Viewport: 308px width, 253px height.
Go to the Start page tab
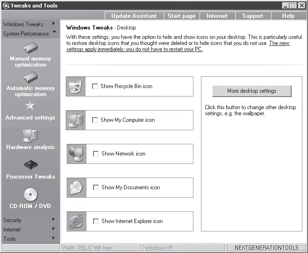[182, 16]
